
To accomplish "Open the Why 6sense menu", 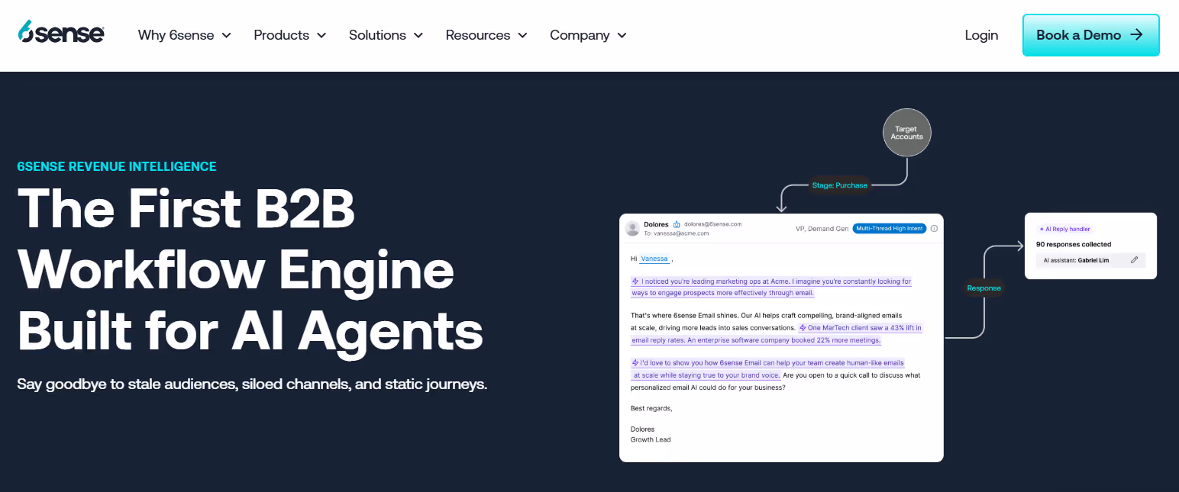I will 185,35.
